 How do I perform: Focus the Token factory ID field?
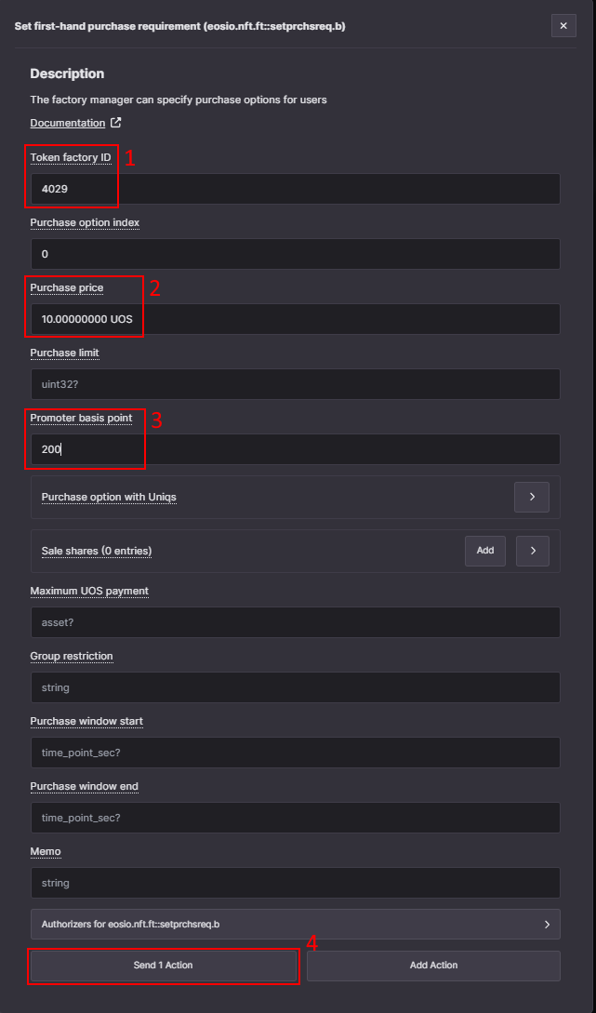pyautogui.click(x=295, y=189)
